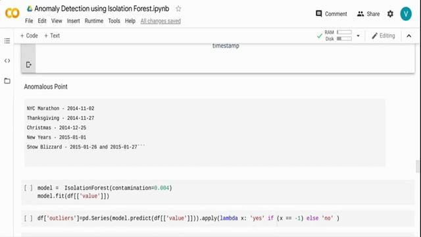Screen dimensions: 421x237
Task: Open the Comment panel icon
Action: click(318, 14)
